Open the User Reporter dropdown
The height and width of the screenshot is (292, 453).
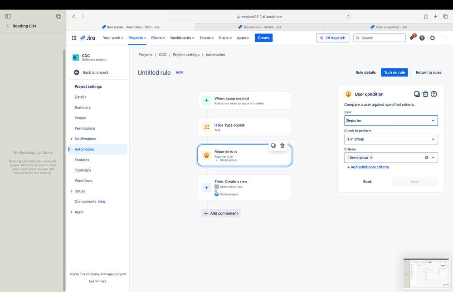coord(391,121)
